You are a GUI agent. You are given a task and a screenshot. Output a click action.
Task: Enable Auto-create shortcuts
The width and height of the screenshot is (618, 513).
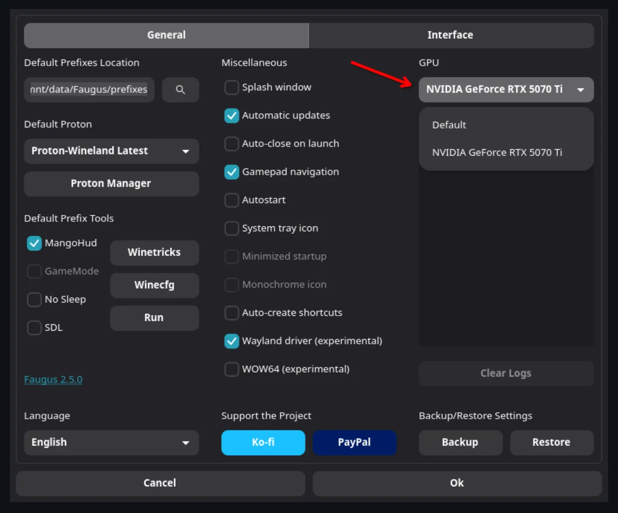click(232, 313)
